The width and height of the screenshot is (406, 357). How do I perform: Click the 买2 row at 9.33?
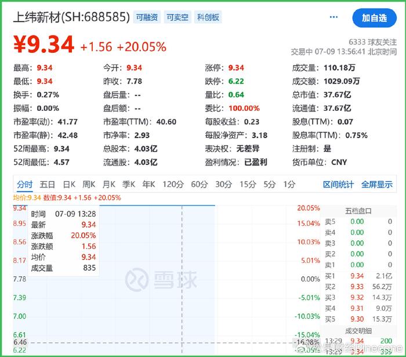click(x=358, y=287)
